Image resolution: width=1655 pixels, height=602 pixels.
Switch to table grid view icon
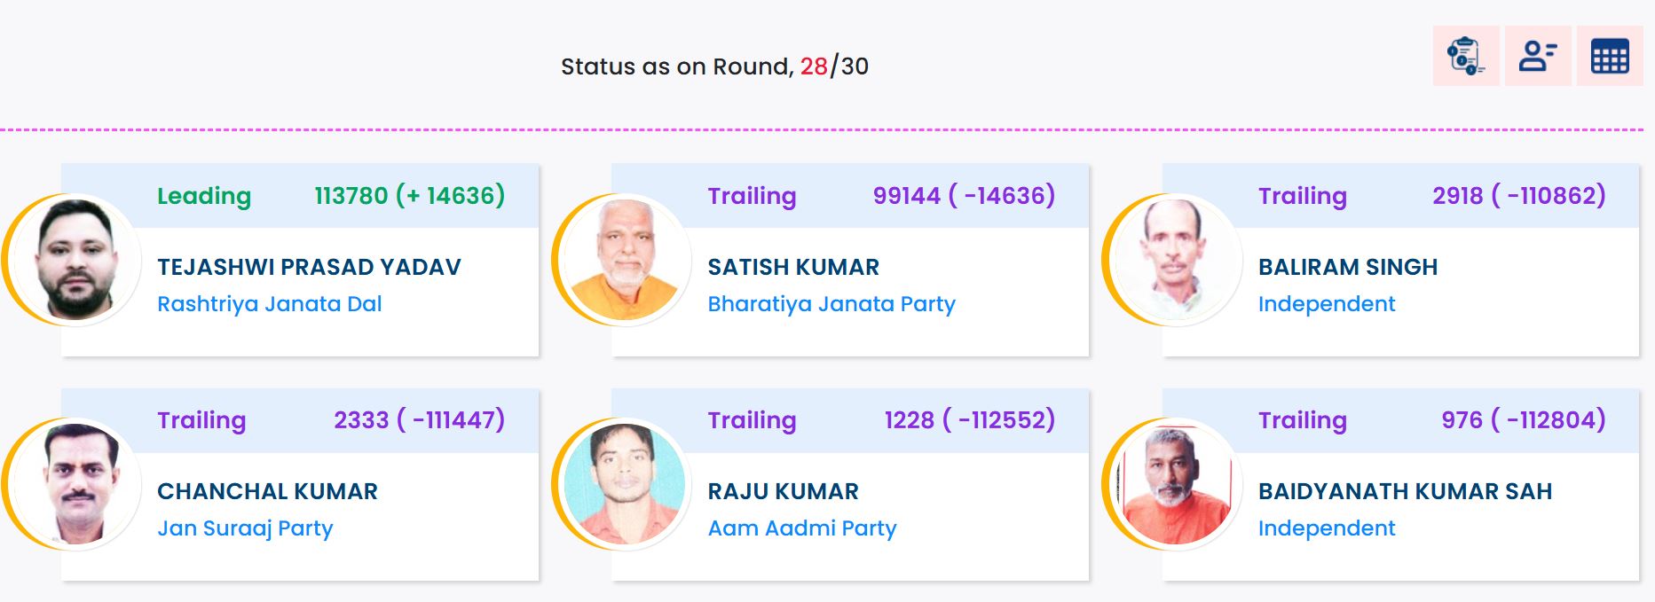1609,56
